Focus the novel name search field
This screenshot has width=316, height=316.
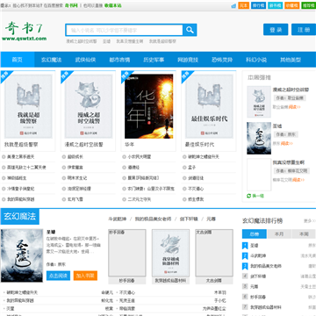click(125, 30)
